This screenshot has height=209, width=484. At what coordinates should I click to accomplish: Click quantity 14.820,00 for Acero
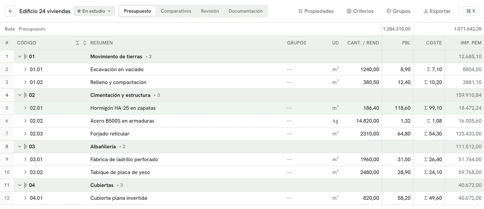pos(368,121)
